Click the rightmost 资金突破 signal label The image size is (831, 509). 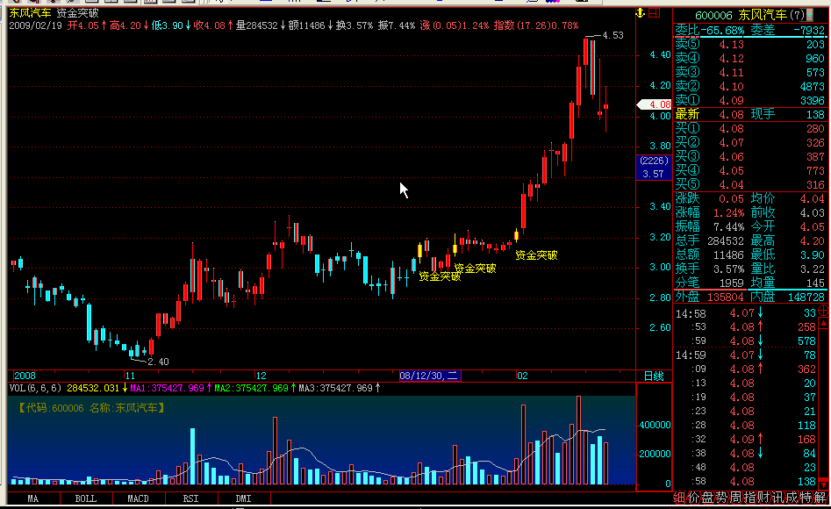[536, 255]
